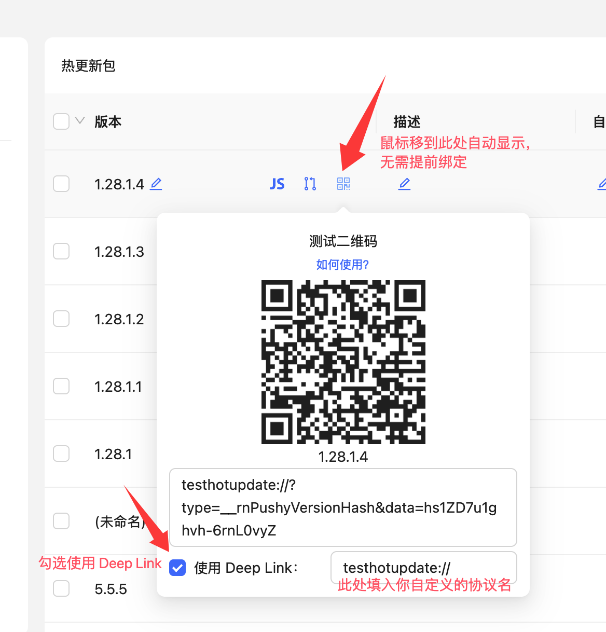Edit version name 1.28.1.4 pencil icon
The height and width of the screenshot is (632, 606).
[x=156, y=184]
